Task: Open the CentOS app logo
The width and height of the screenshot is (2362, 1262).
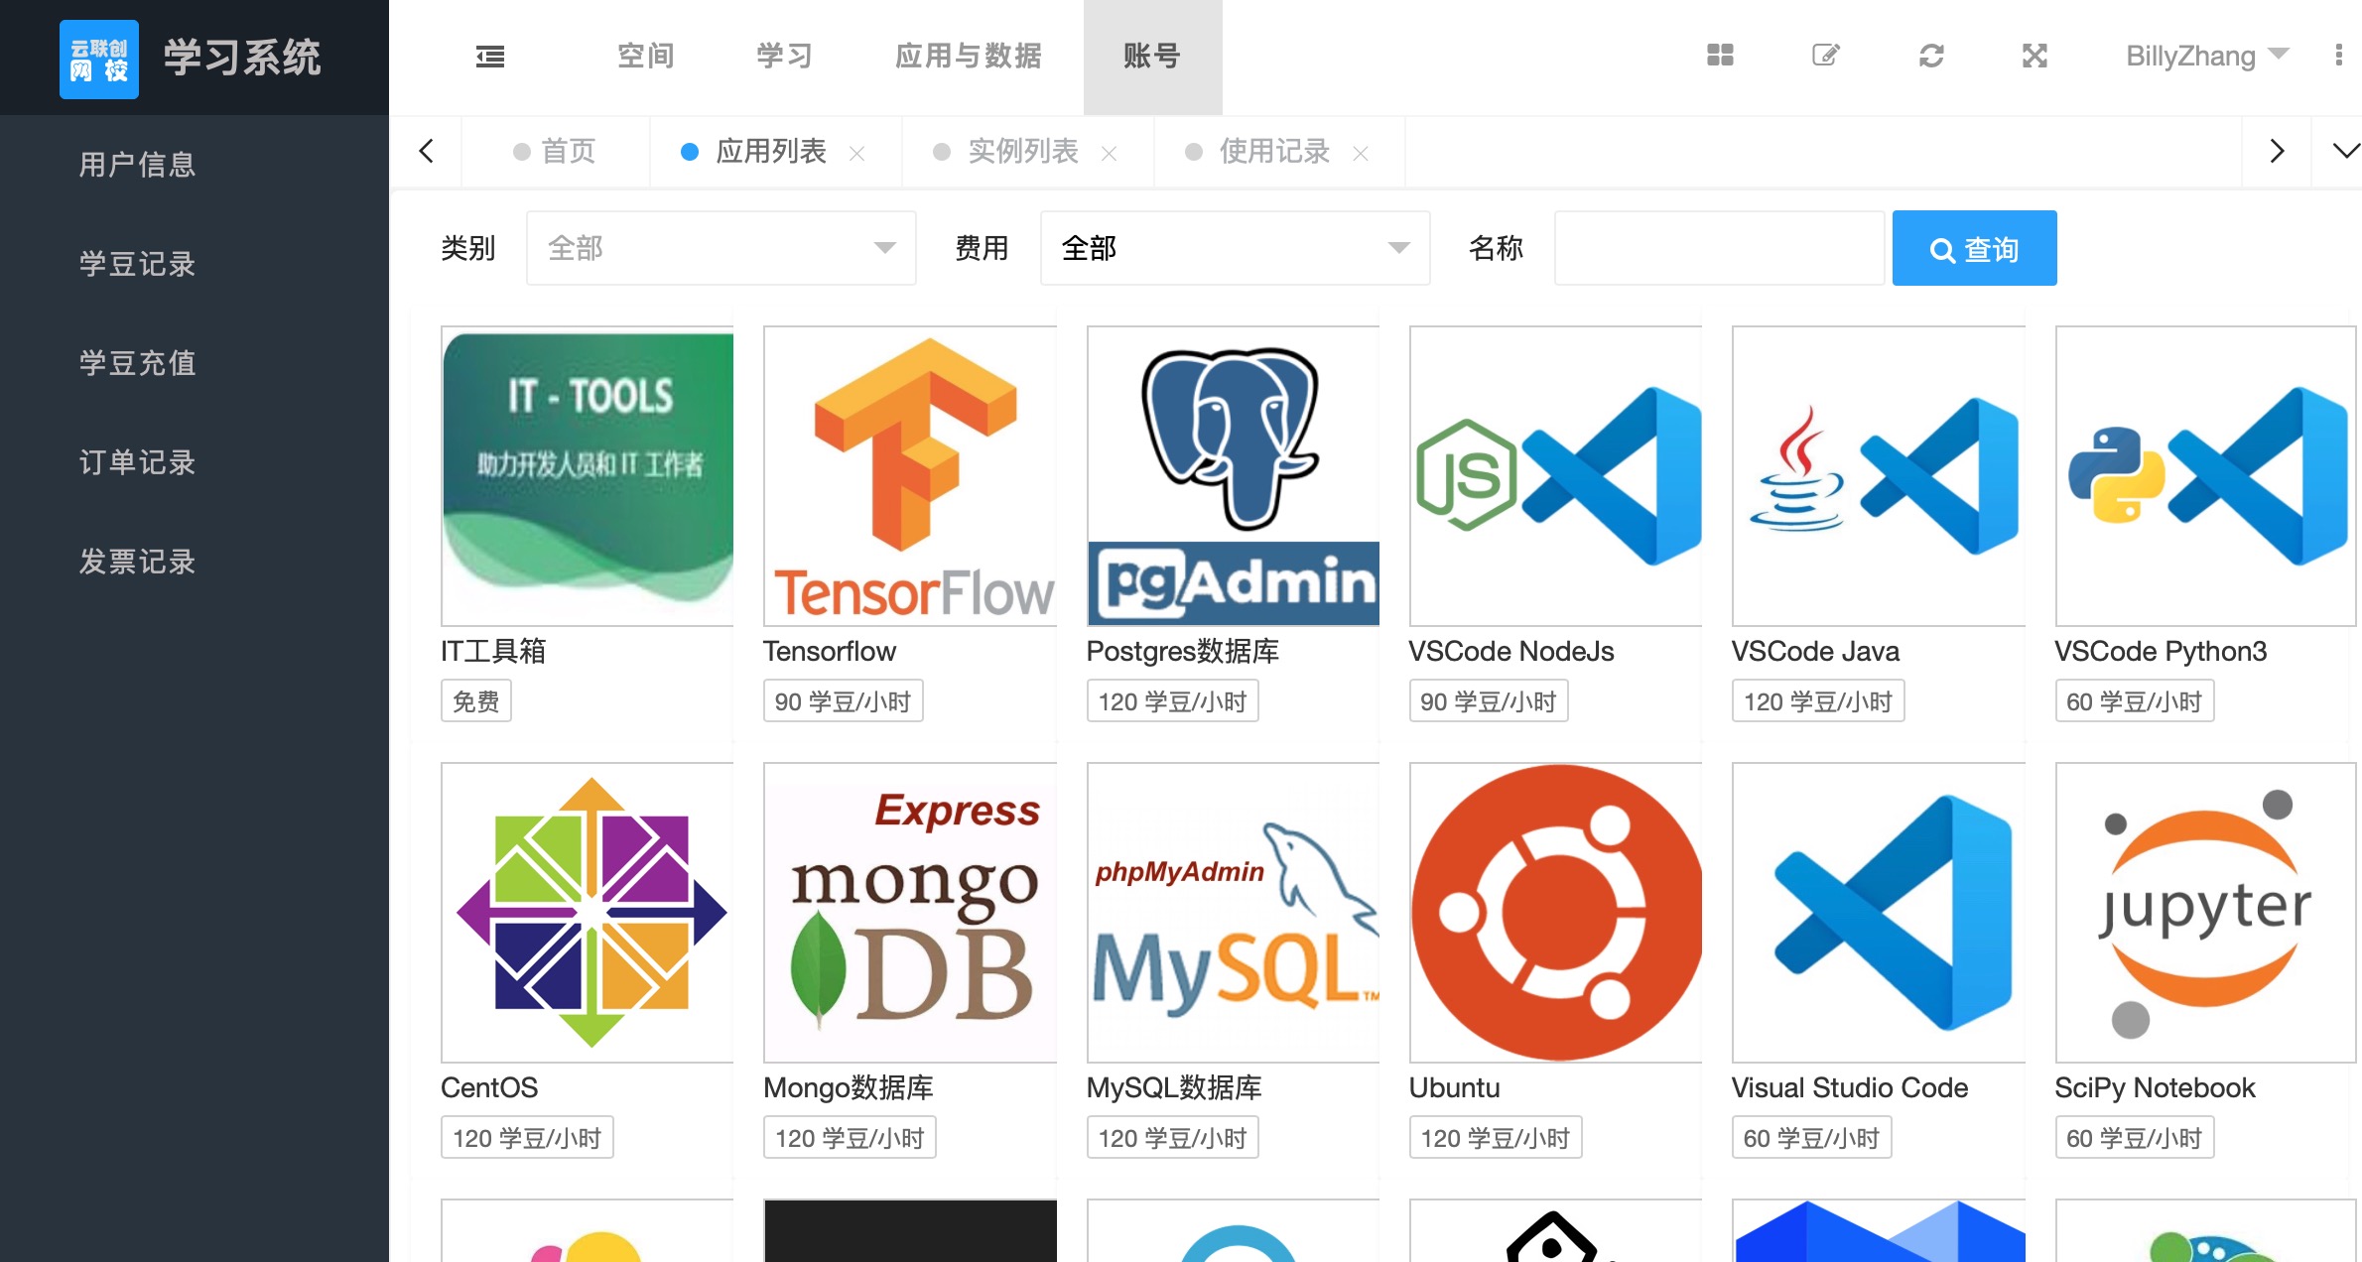Action: 588,913
